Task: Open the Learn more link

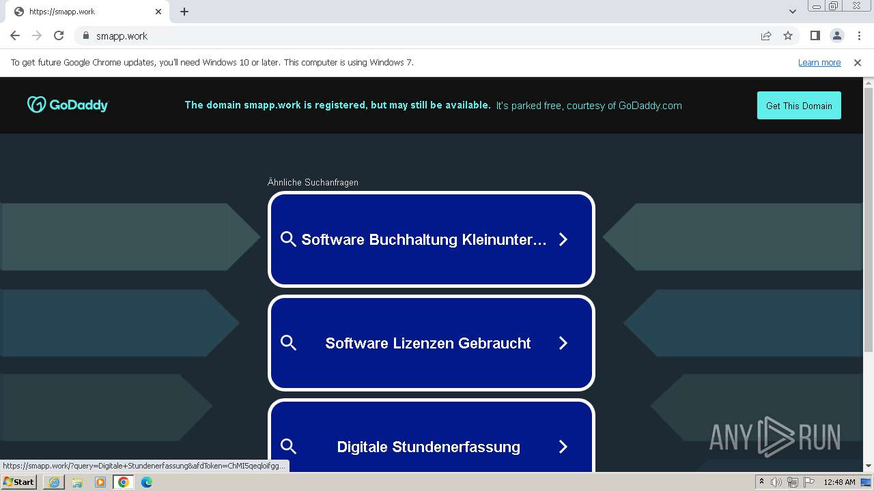Action: (819, 62)
